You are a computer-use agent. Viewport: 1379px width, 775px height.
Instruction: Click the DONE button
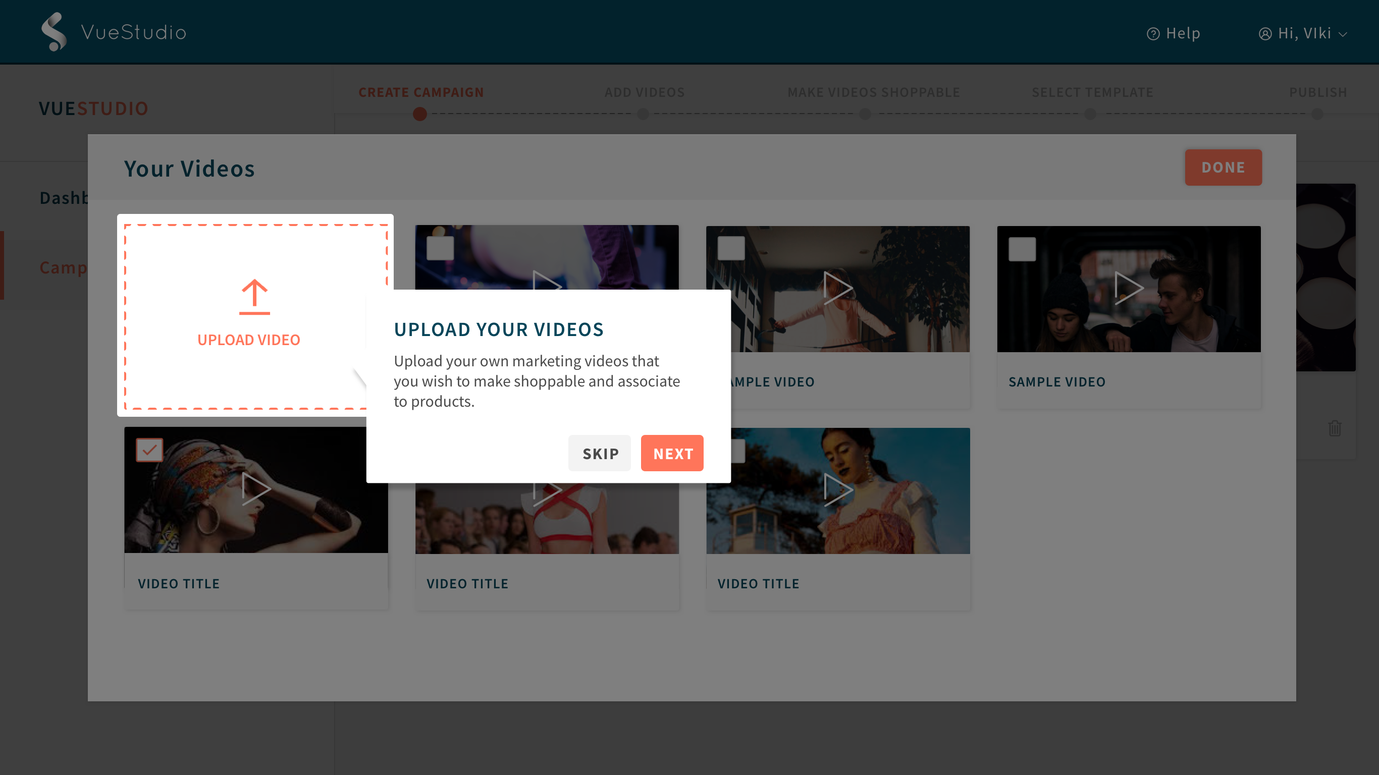pos(1223,168)
